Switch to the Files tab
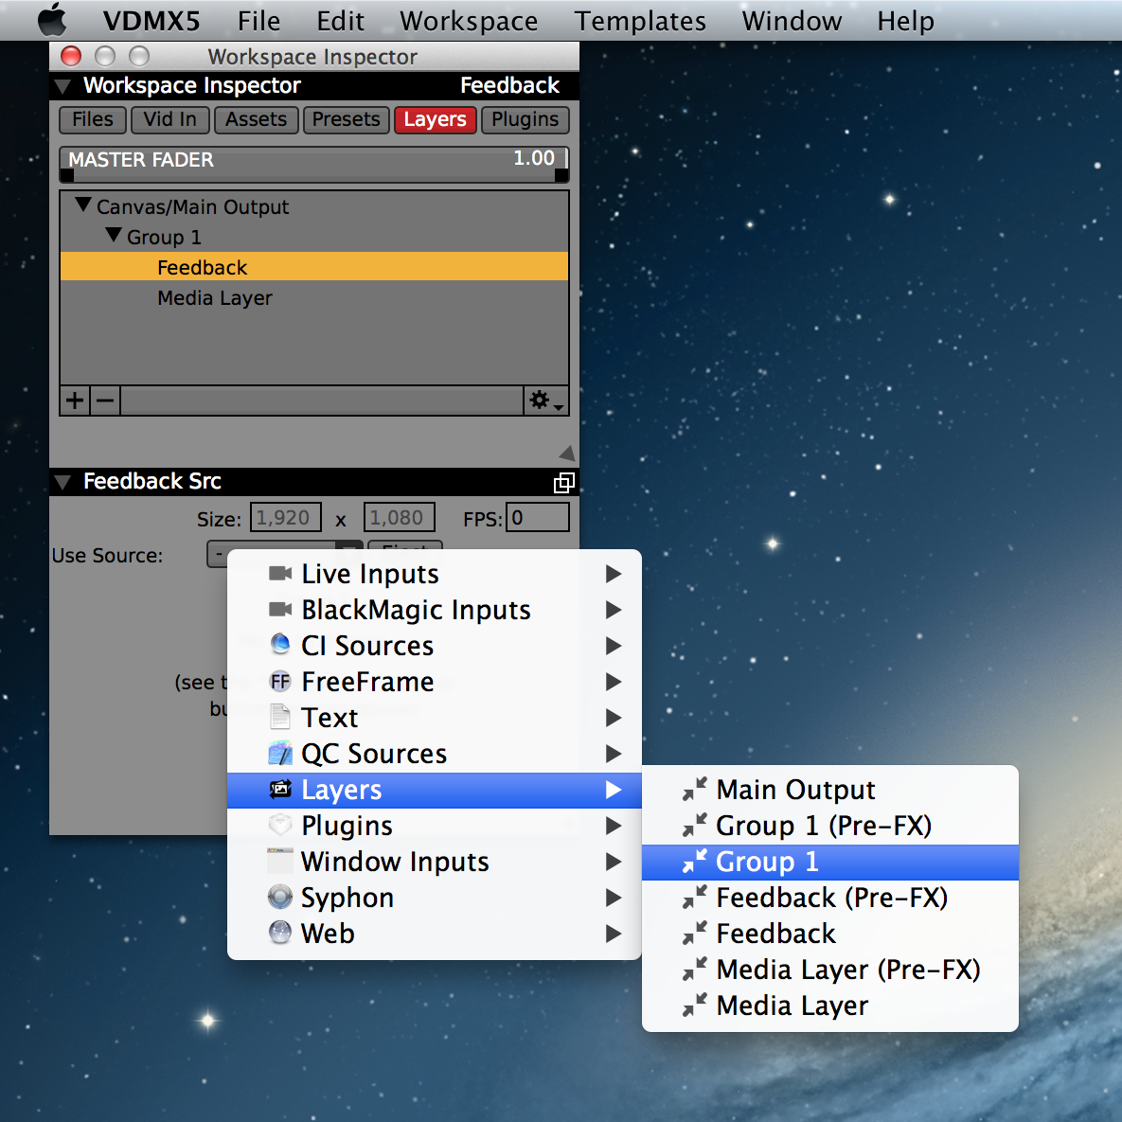1122x1122 pixels. click(92, 119)
